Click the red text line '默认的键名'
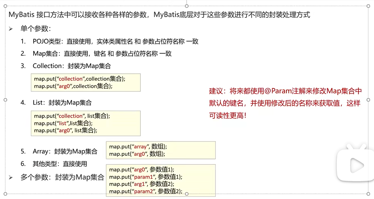 (x=285, y=103)
